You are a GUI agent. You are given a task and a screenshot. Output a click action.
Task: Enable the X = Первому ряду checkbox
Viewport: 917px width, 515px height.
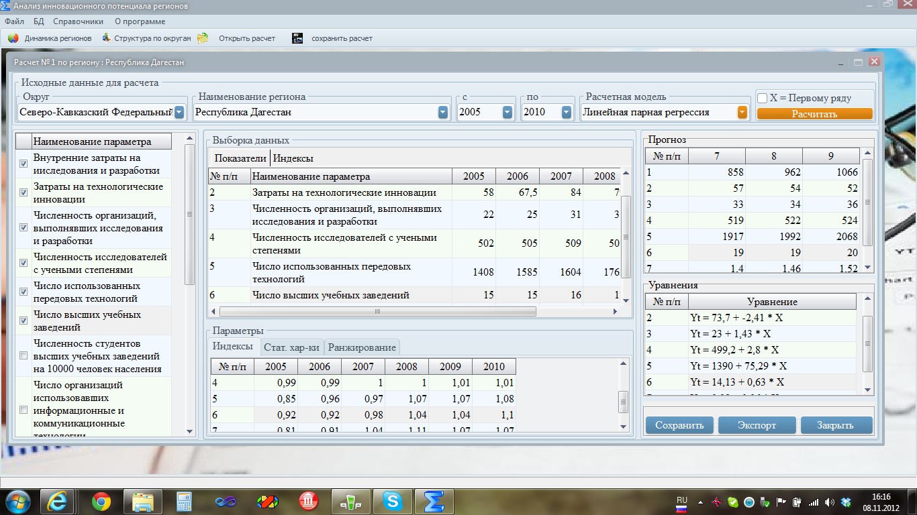[763, 98]
